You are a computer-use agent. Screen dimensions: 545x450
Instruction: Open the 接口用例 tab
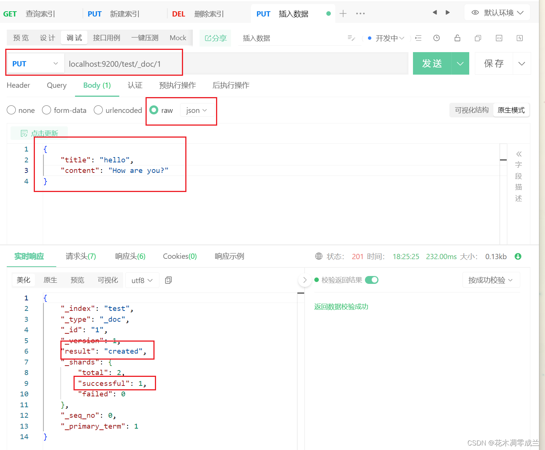point(107,38)
